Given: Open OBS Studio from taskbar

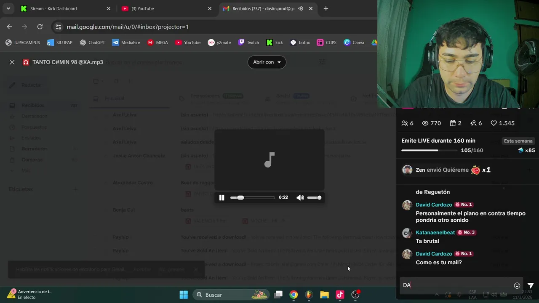Looking at the screenshot, I should coord(355,295).
